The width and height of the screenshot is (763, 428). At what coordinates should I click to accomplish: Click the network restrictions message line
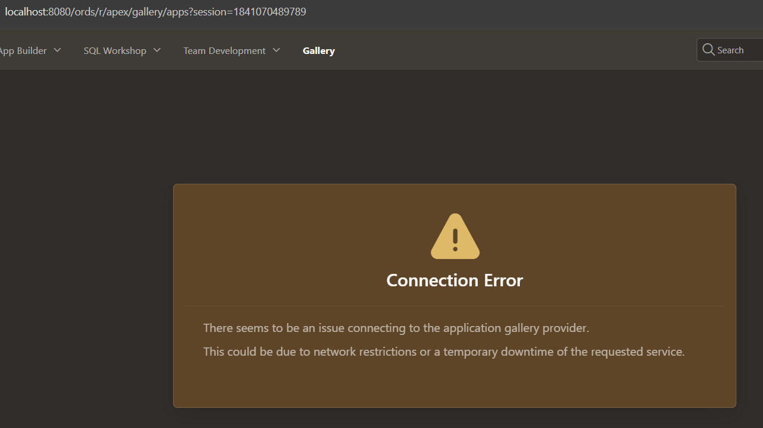click(443, 352)
